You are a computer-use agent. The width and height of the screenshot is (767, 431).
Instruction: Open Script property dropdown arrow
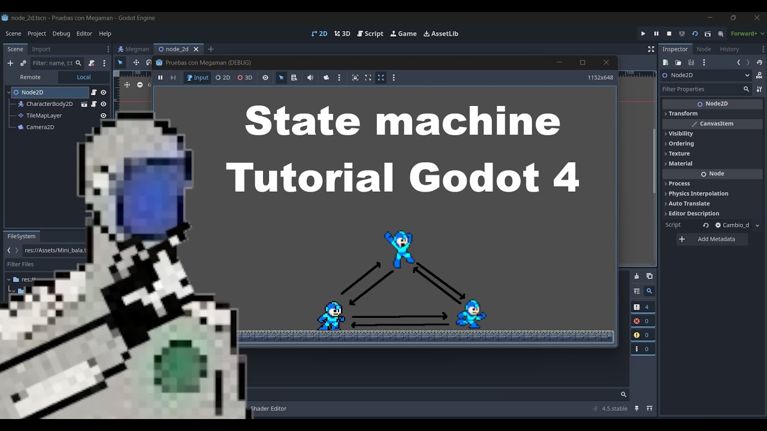[757, 226]
